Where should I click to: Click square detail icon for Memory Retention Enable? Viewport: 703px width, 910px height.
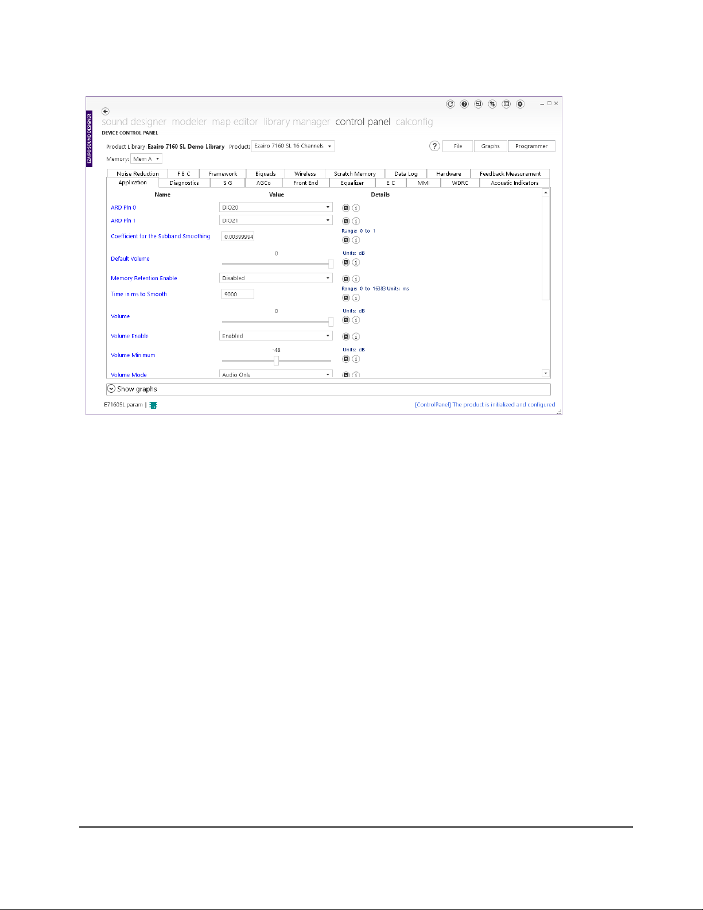[x=346, y=279]
